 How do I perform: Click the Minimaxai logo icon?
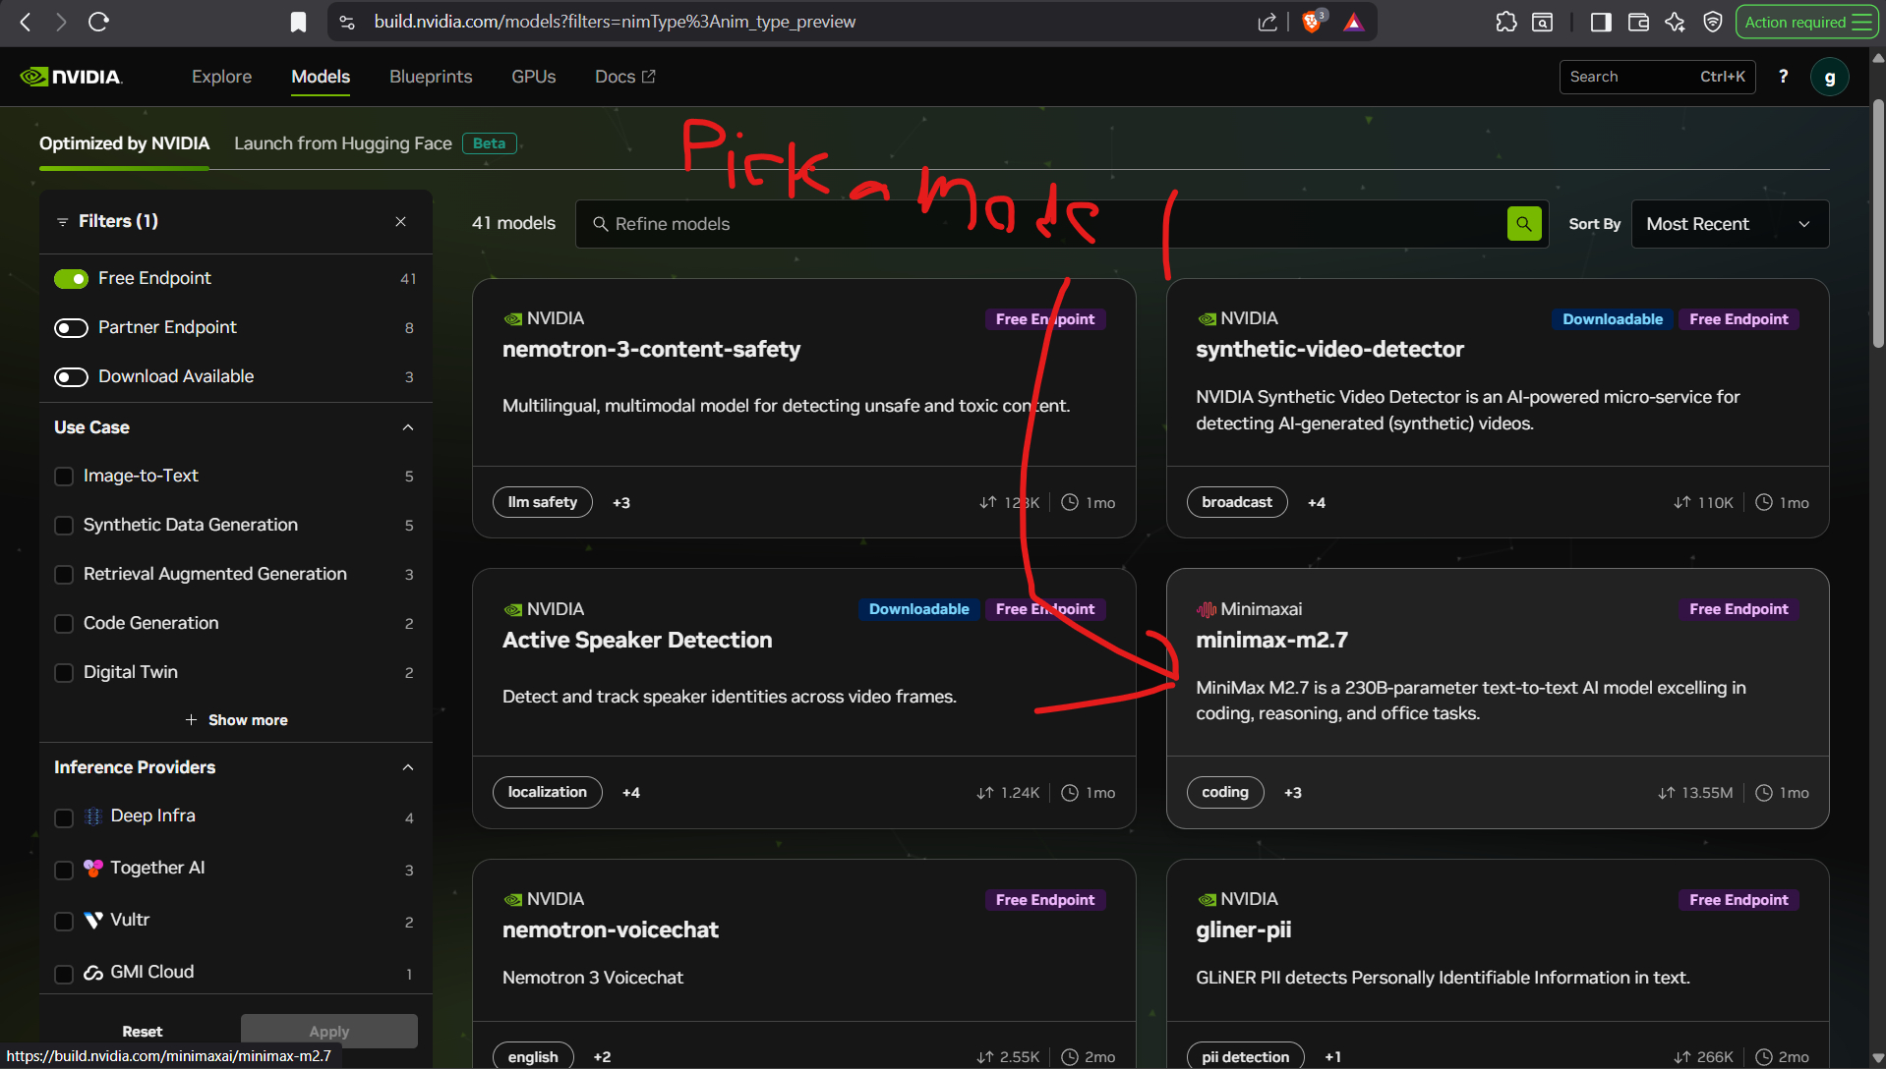tap(1206, 609)
